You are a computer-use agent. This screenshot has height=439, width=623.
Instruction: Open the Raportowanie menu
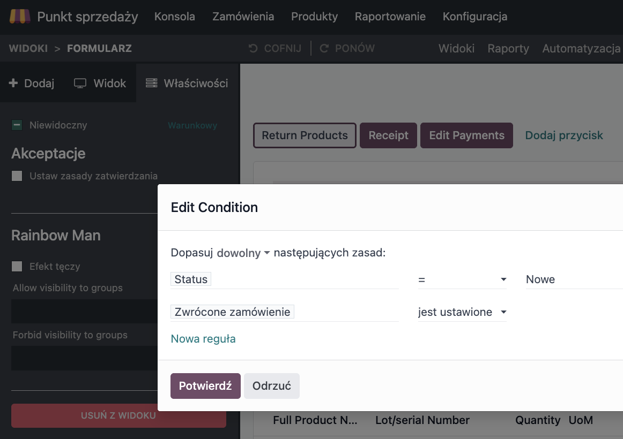point(390,17)
